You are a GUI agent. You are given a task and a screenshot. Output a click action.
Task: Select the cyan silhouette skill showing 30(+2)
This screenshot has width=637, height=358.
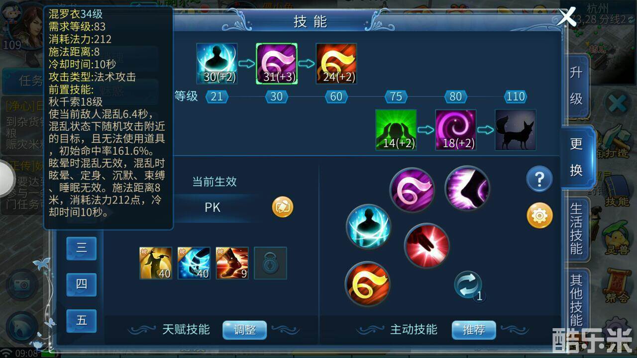[217, 63]
